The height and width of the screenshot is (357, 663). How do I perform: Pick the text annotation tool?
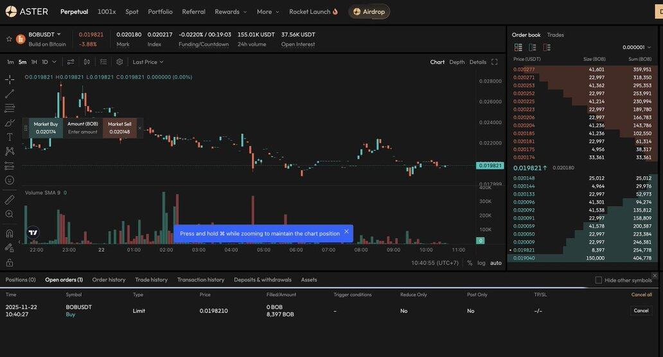10,137
